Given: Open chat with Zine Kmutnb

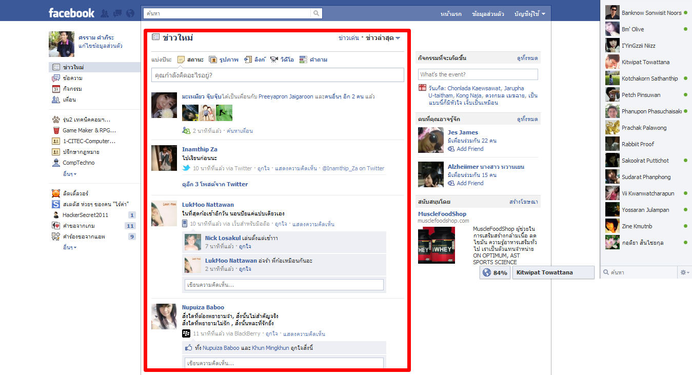Looking at the screenshot, I should click(646, 226).
